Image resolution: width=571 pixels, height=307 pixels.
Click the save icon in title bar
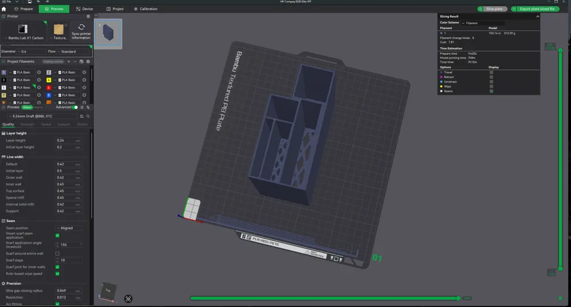click(x=30, y=2)
